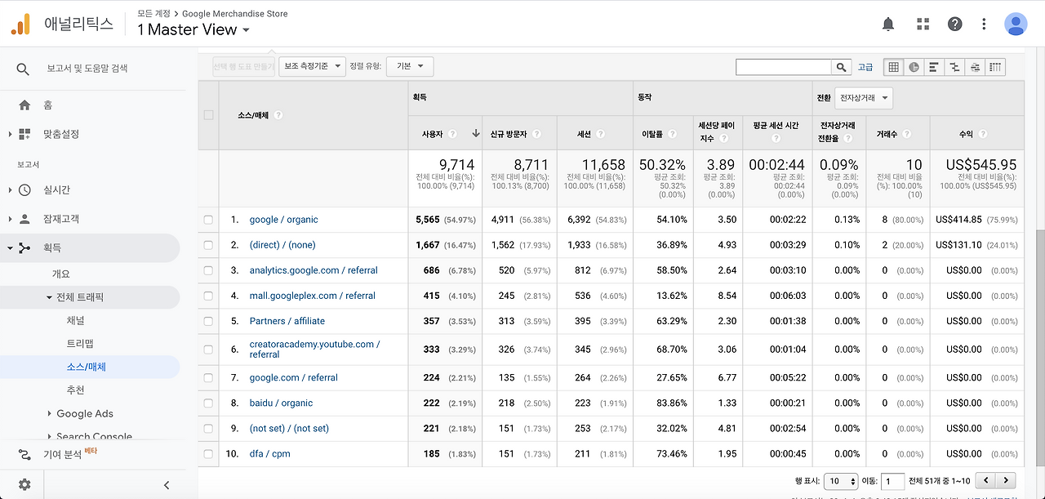1045x499 pixels.
Task: Open the creatoracademy.youtube.com / referral link
Action: [x=314, y=350]
